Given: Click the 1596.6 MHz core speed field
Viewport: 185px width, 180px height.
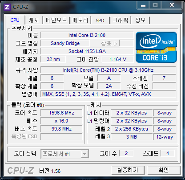Looking at the screenshot, I should click(x=61, y=113).
